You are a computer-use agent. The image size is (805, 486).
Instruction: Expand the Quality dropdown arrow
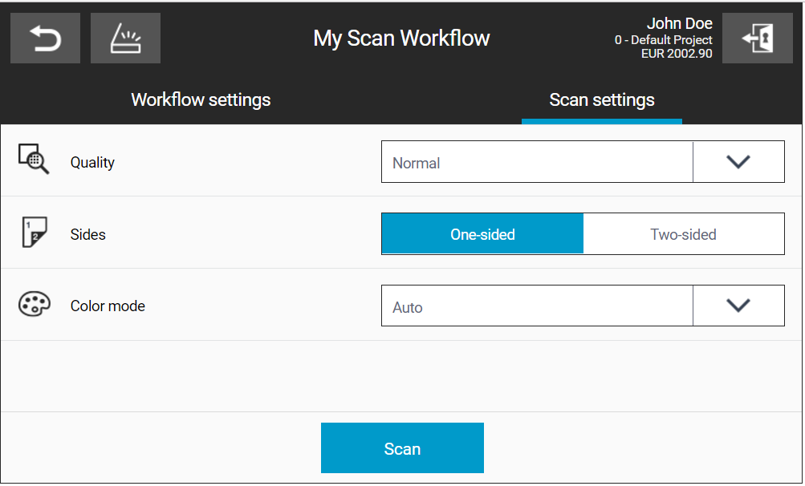pyautogui.click(x=738, y=162)
